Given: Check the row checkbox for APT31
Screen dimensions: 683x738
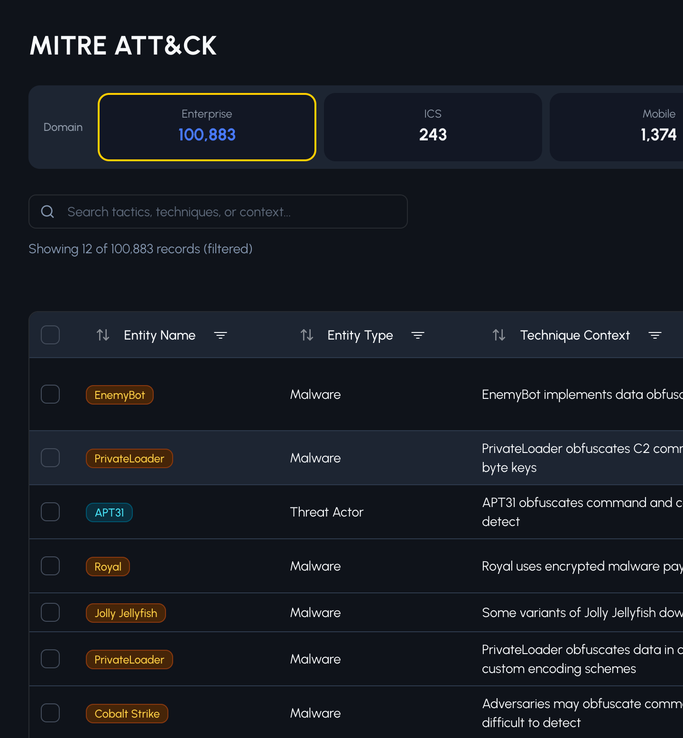Looking at the screenshot, I should point(50,512).
